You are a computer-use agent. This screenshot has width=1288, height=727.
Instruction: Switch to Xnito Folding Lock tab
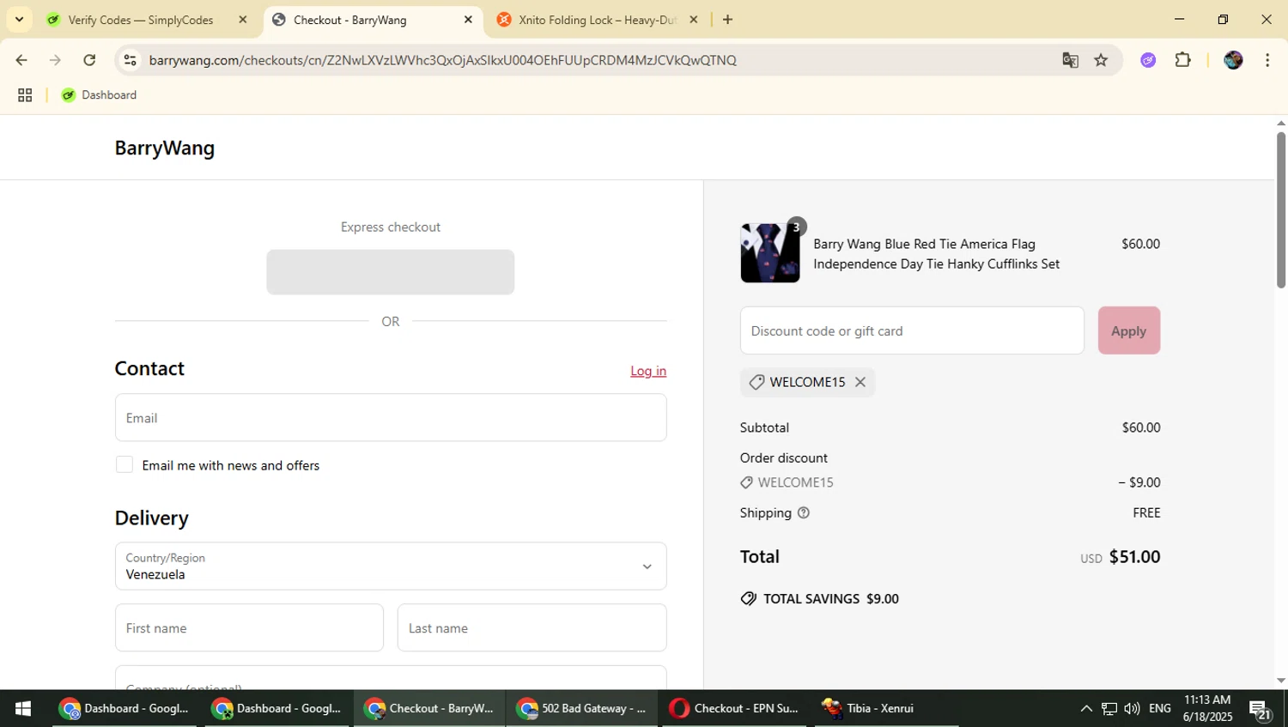(x=598, y=20)
